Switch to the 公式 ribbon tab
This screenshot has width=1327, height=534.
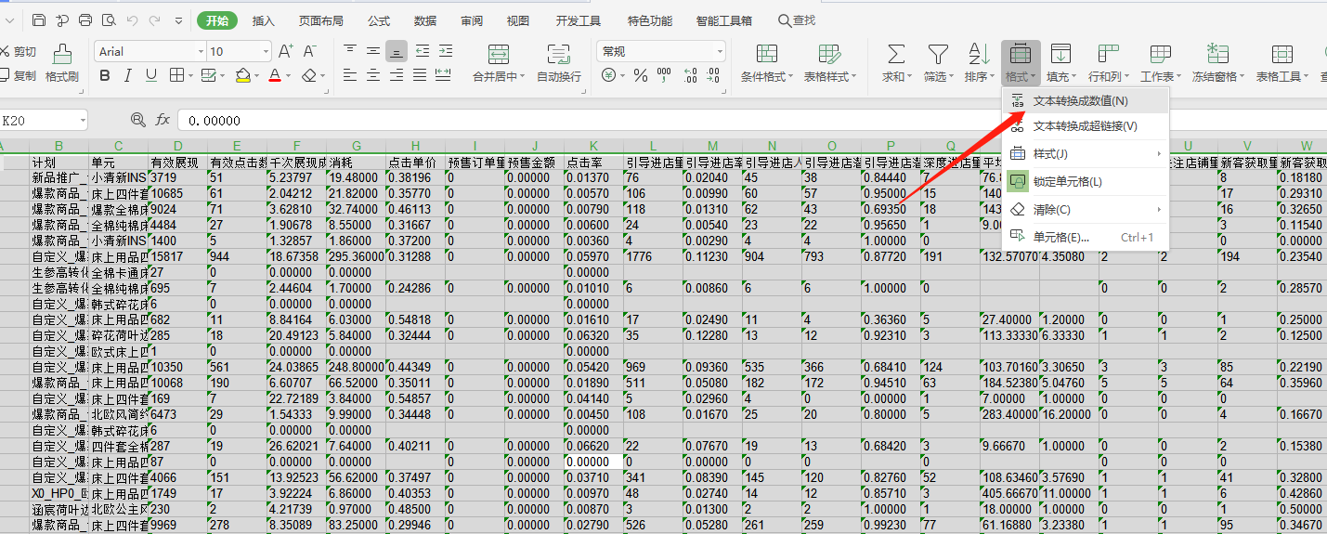379,20
